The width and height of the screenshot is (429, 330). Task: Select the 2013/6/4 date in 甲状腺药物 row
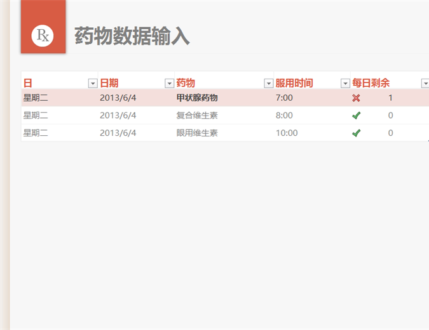point(118,98)
